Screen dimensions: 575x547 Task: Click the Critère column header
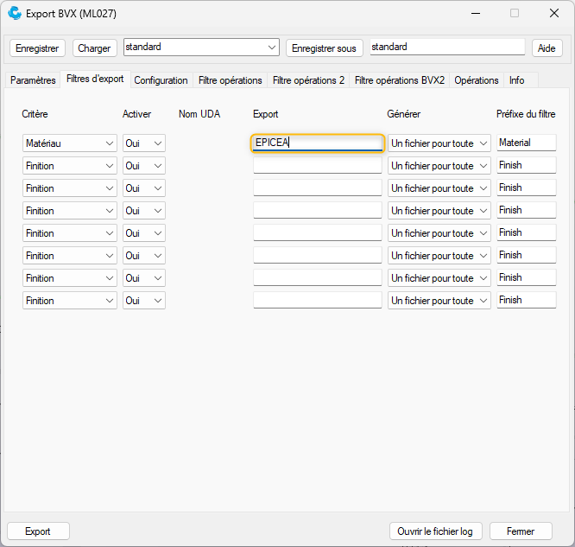coord(35,114)
